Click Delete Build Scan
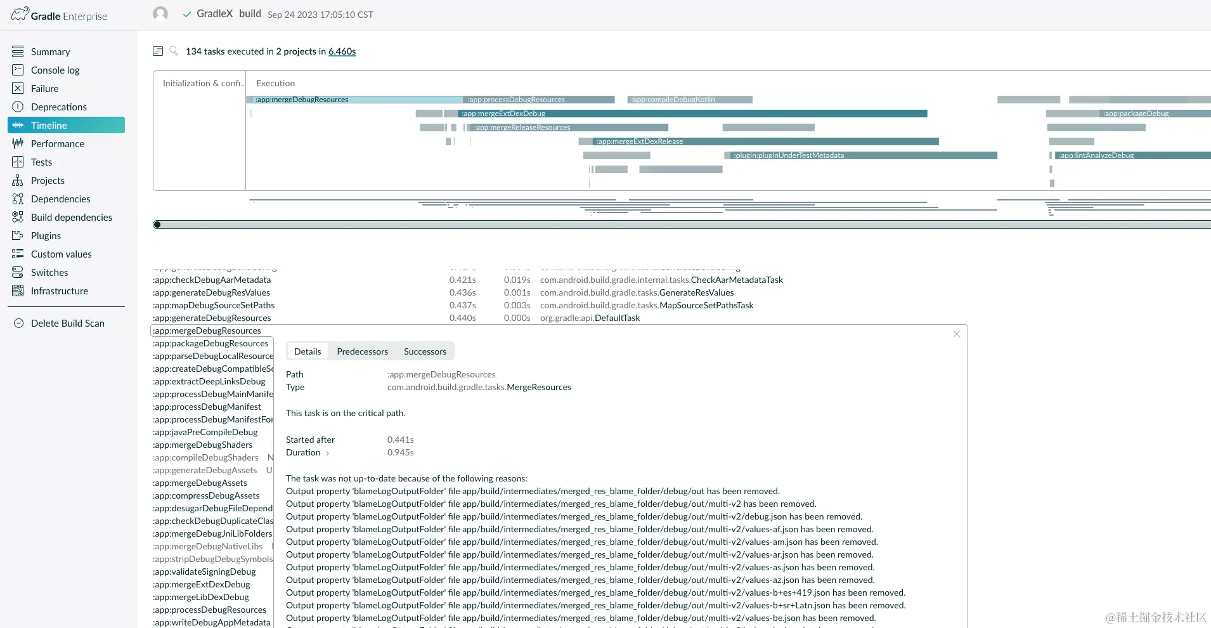This screenshot has width=1211, height=628. (x=67, y=323)
